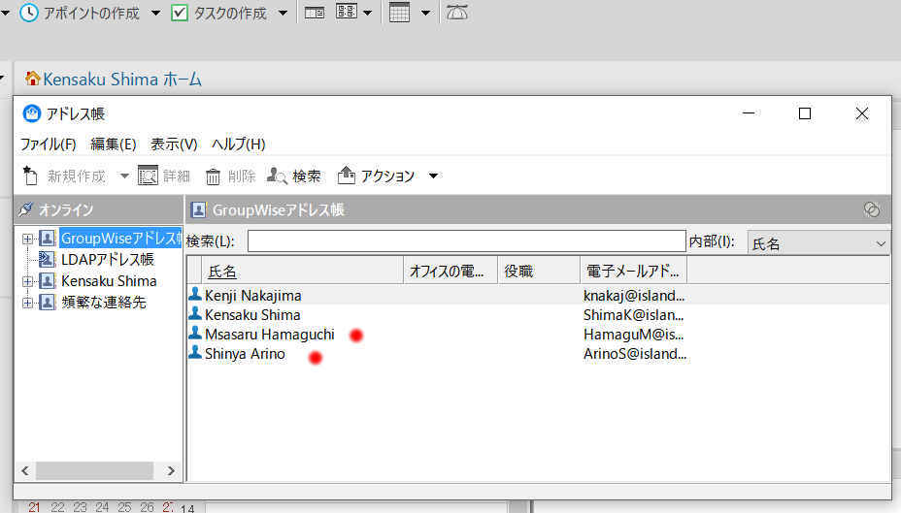Click the grid view icon in main toolbar
This screenshot has width=901, height=513.
tap(347, 12)
